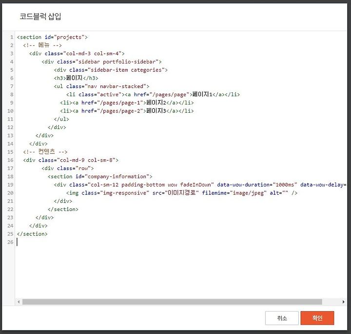Click the data-wow-duration="1000ms" attribute
The image size is (351, 334).
(257, 185)
